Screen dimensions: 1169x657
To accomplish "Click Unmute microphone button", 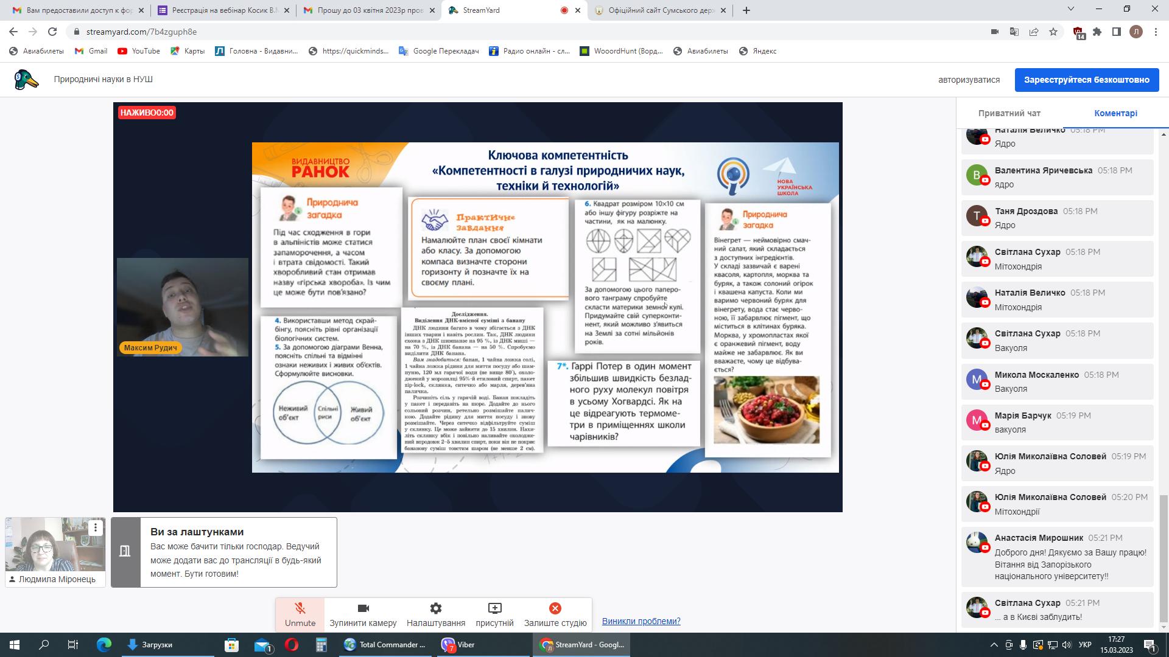I will click(x=300, y=614).
